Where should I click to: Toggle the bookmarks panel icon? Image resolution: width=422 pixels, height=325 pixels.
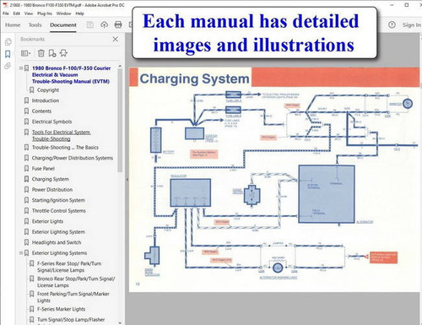tap(8, 54)
